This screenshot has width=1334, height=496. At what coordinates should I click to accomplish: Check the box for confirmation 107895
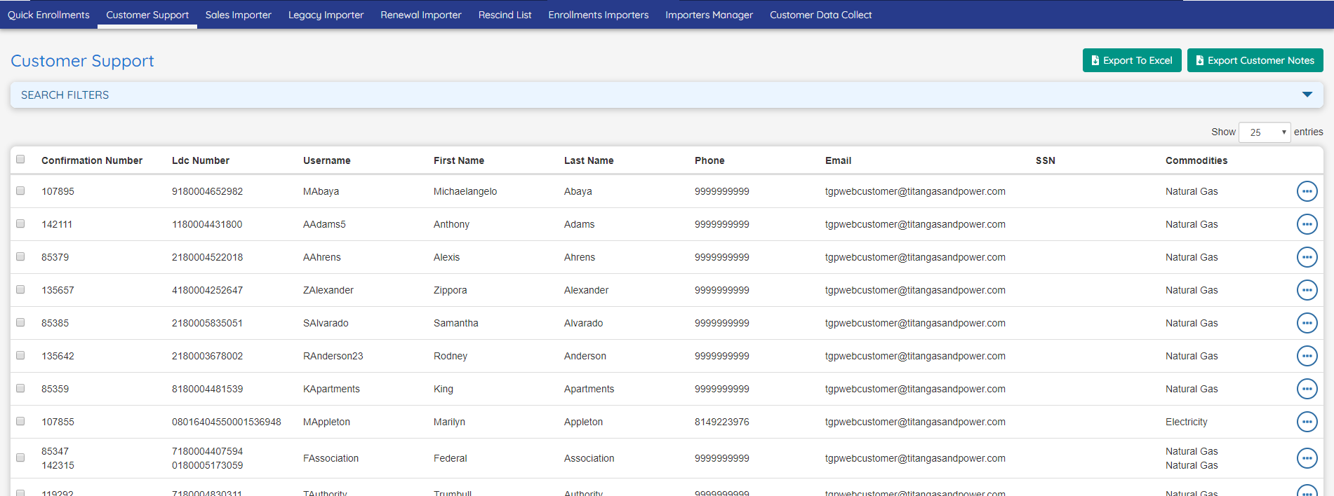pyautogui.click(x=20, y=191)
